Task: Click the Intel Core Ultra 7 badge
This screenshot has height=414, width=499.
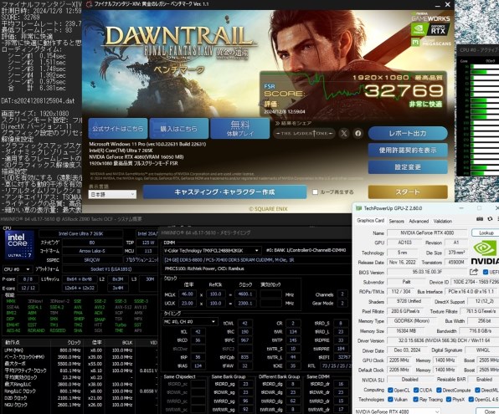Action: [19, 246]
